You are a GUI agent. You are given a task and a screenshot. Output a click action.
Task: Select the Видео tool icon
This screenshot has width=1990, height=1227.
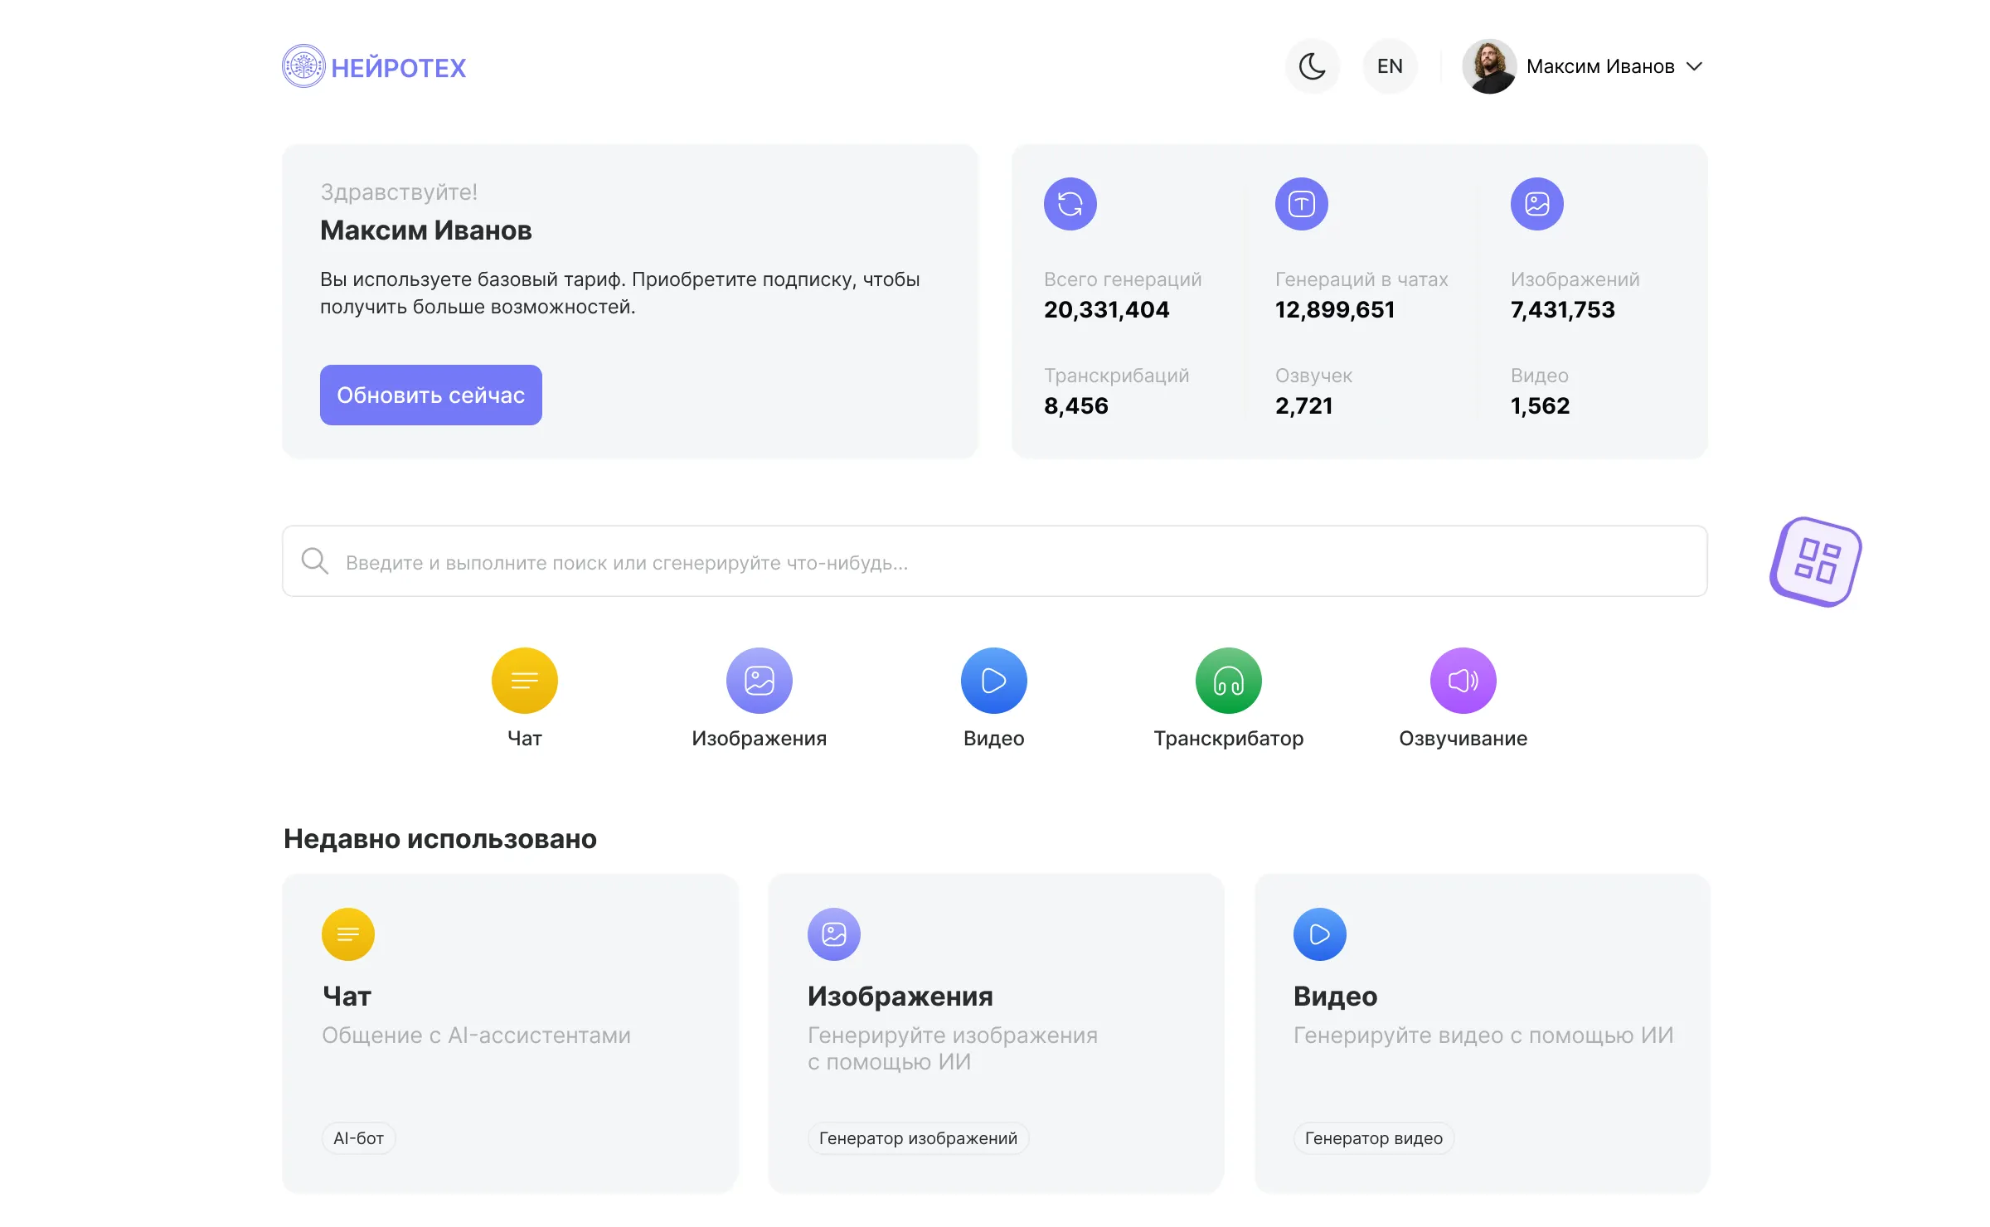coord(993,680)
